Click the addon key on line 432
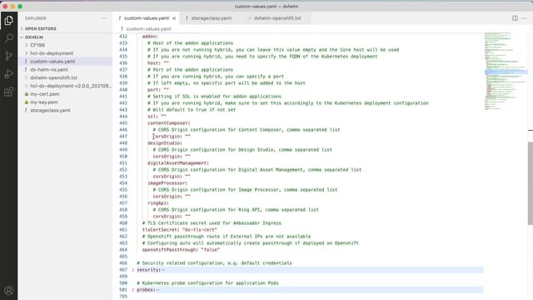Viewport: 533px width, 300px height. tap(150, 37)
